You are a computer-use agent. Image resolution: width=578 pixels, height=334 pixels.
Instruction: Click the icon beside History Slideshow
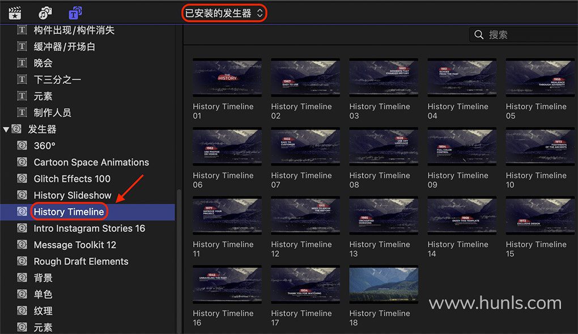[x=22, y=195]
